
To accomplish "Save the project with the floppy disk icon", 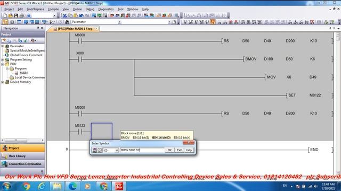I will [x=16, y=15].
